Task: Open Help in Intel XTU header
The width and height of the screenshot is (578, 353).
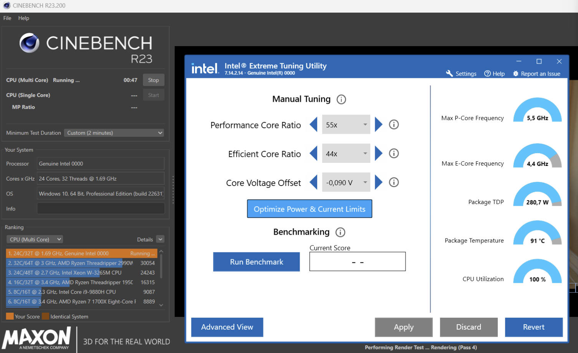Action: (x=494, y=74)
